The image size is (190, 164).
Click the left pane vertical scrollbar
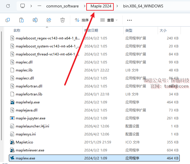point(1,86)
